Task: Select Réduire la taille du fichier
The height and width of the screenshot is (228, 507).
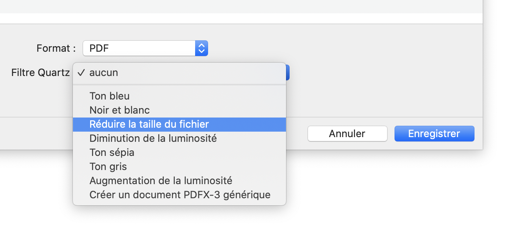Action: tap(149, 124)
